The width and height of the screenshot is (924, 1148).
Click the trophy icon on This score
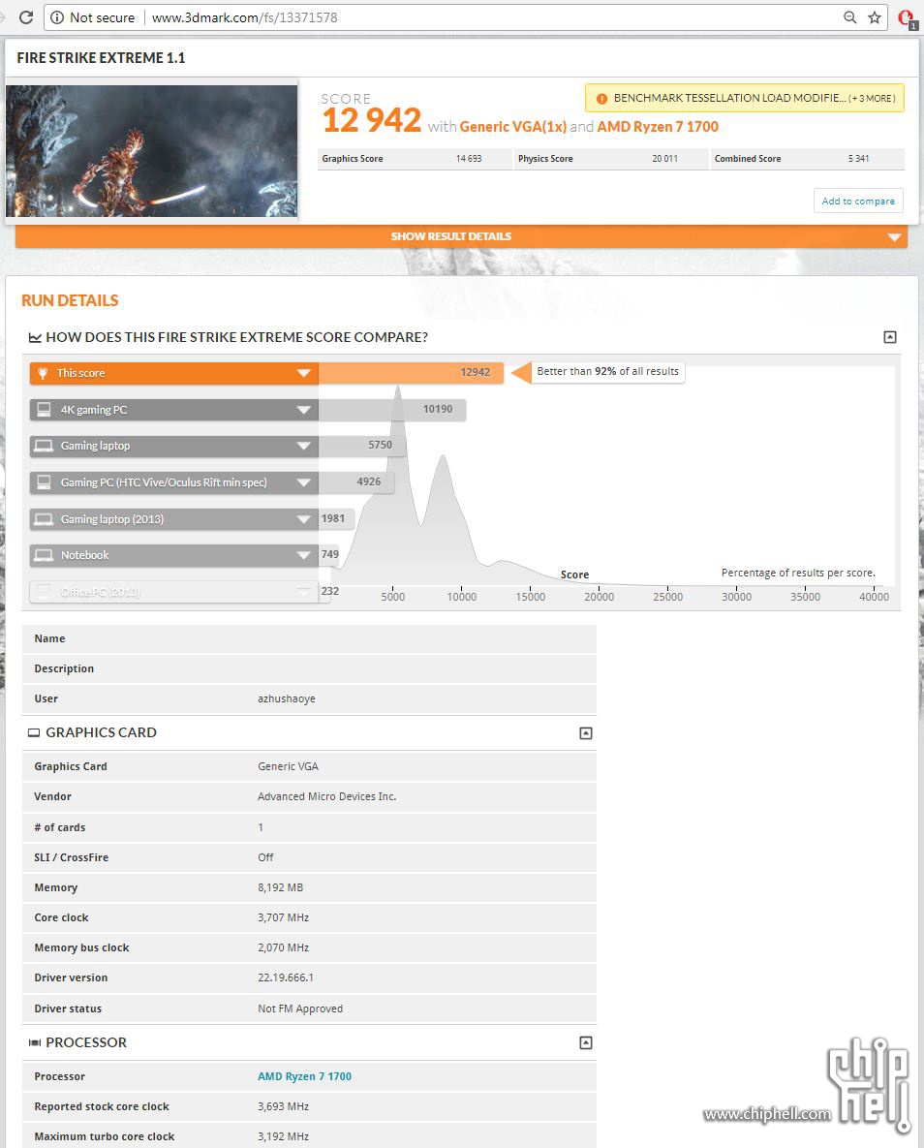[x=43, y=373]
